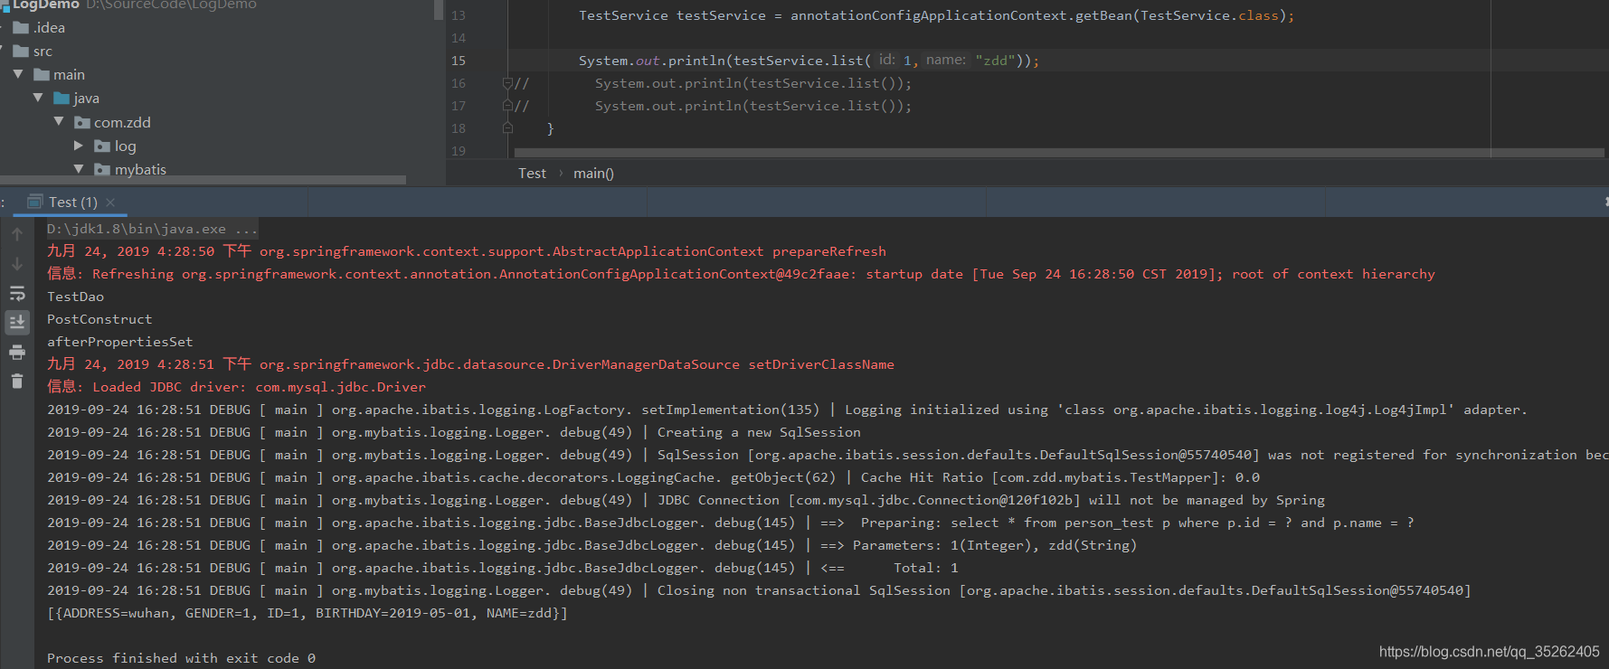Viewport: 1609px width, 669px height.
Task: Collapse the mybatis package arrow
Action: 79,169
